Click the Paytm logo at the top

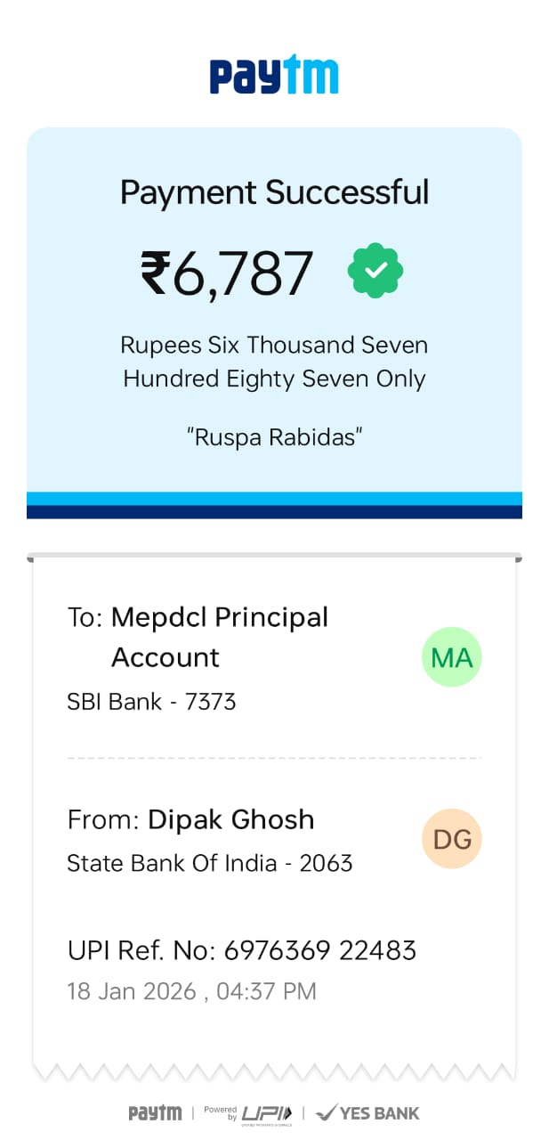274,76
